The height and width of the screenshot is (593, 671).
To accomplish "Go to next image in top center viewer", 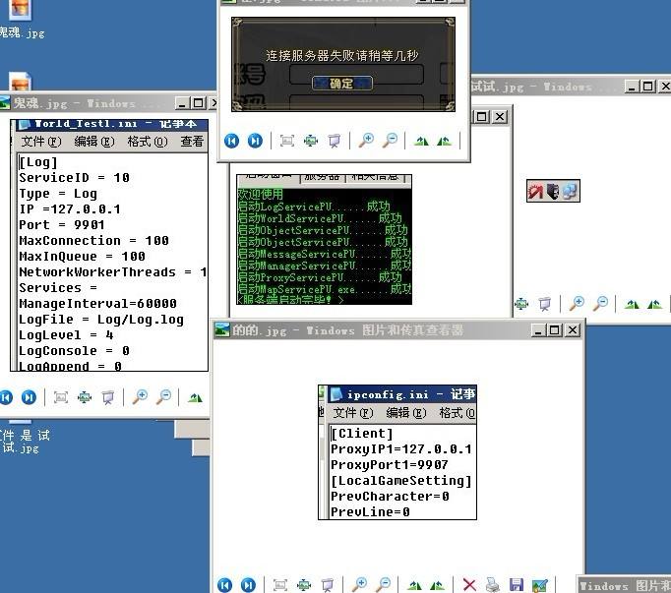I will point(255,141).
